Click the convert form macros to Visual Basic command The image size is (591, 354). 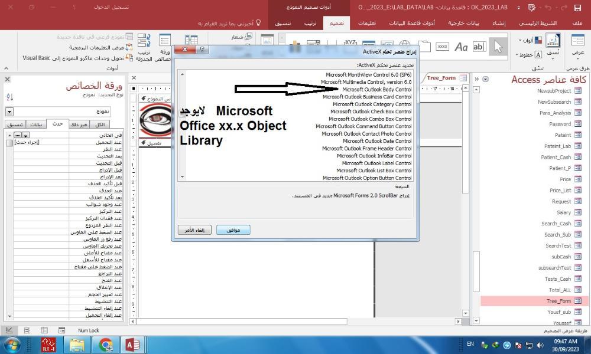coord(77,58)
